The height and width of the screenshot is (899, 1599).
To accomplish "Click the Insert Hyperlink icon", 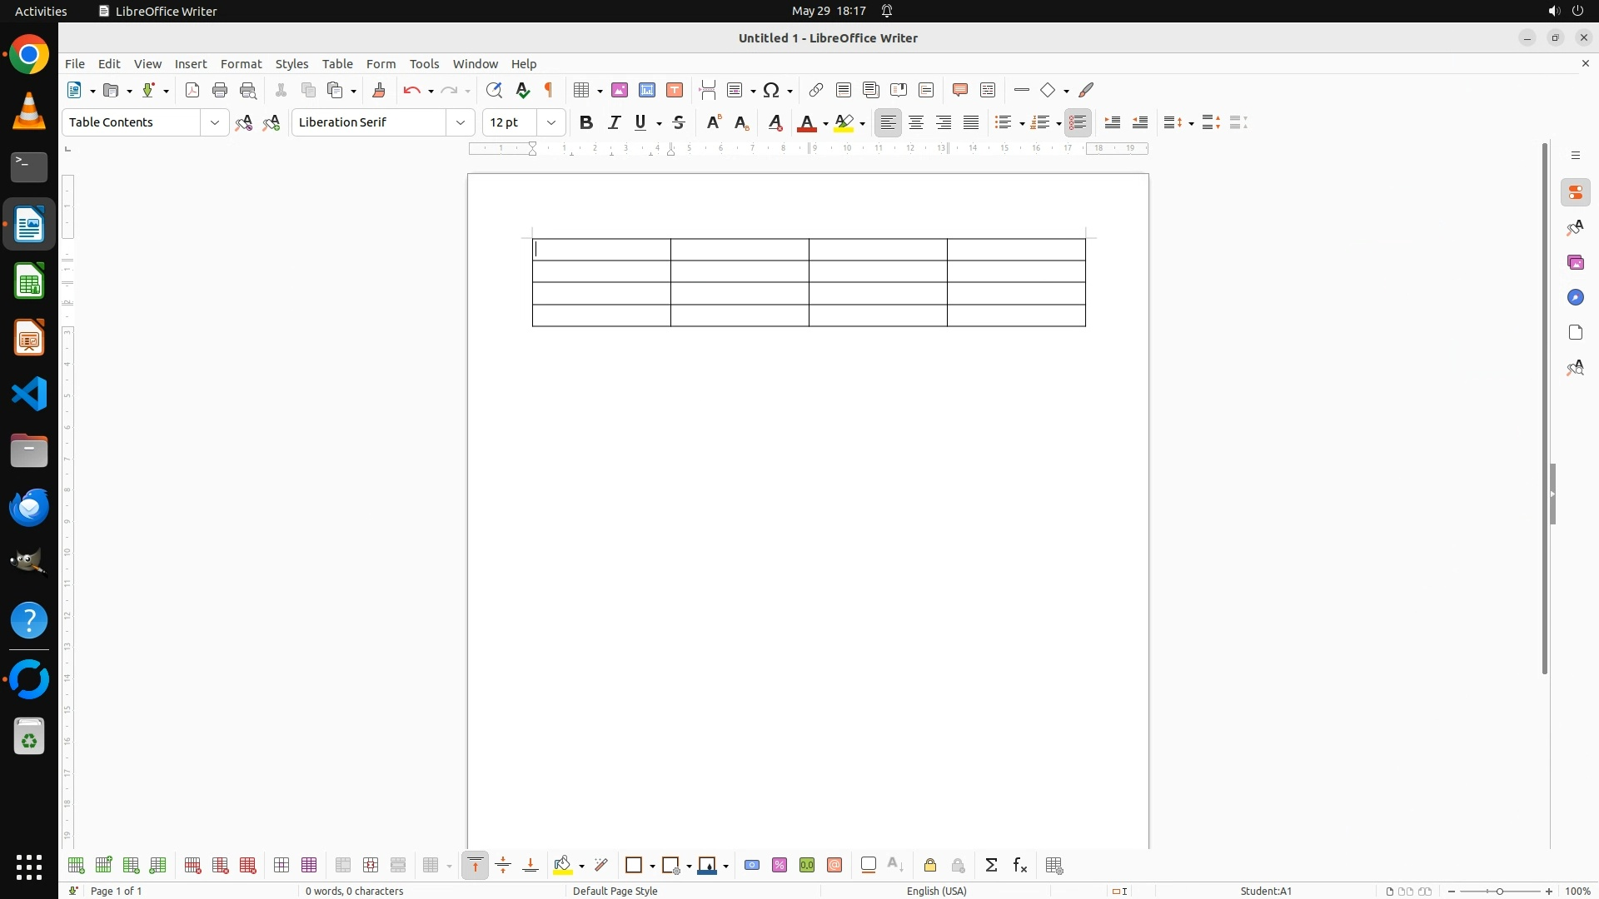I will tap(816, 90).
